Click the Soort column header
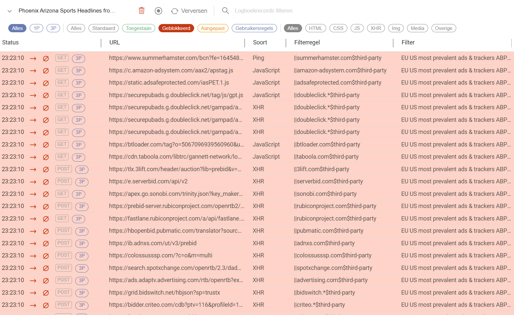Image resolution: width=514 pixels, height=315 pixels. click(x=260, y=42)
